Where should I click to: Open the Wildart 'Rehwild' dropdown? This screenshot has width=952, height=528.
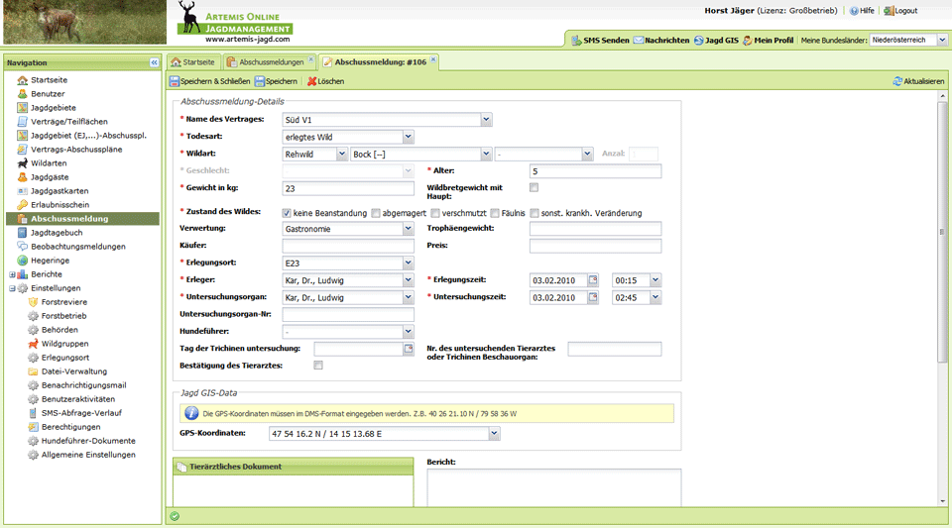coord(342,154)
